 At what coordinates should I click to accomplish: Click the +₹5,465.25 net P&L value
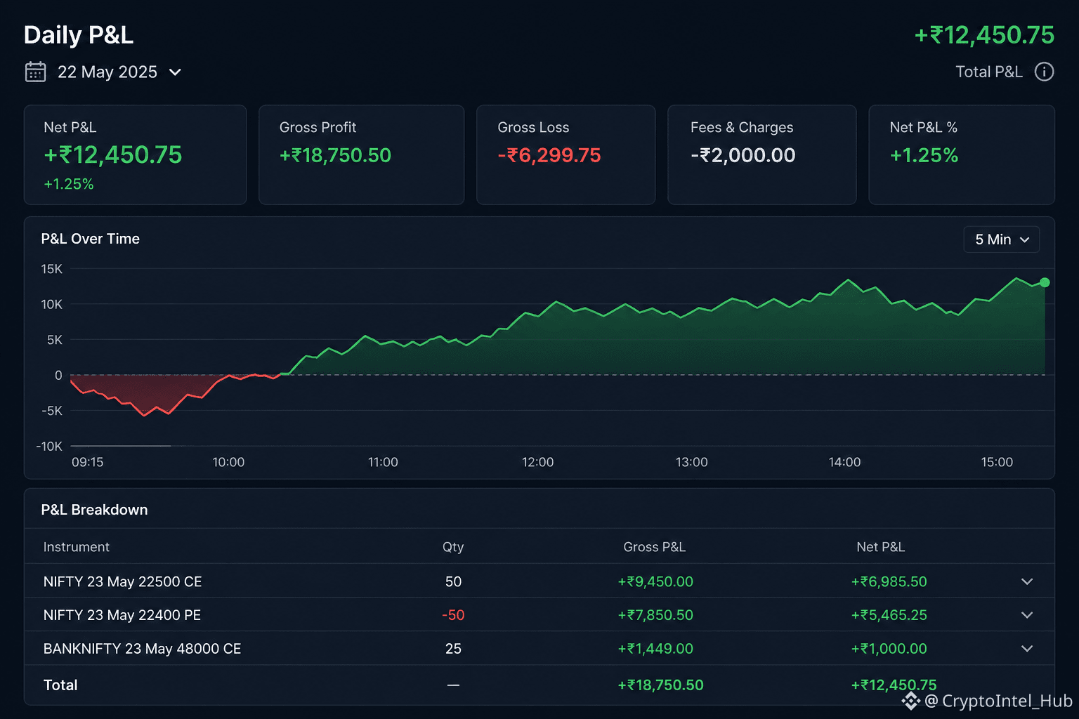click(x=889, y=615)
